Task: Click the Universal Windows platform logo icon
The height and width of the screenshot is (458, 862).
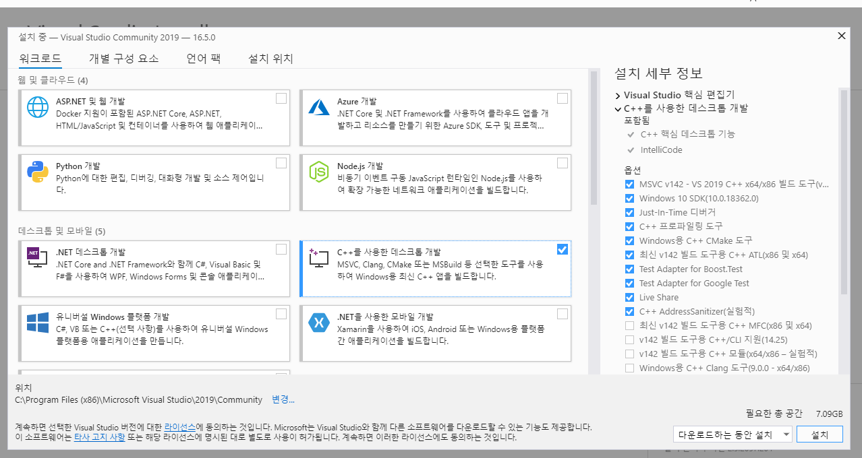Action: click(x=38, y=323)
